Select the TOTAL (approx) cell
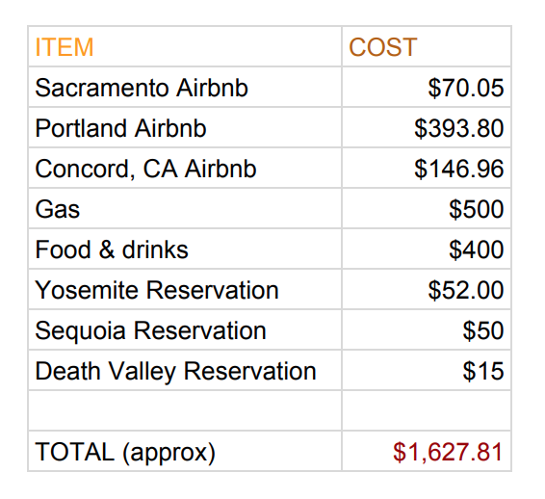The image size is (545, 499). pos(185,452)
